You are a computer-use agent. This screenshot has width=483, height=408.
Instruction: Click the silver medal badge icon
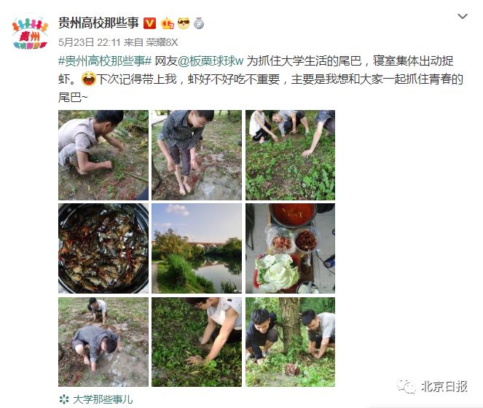click(x=199, y=23)
